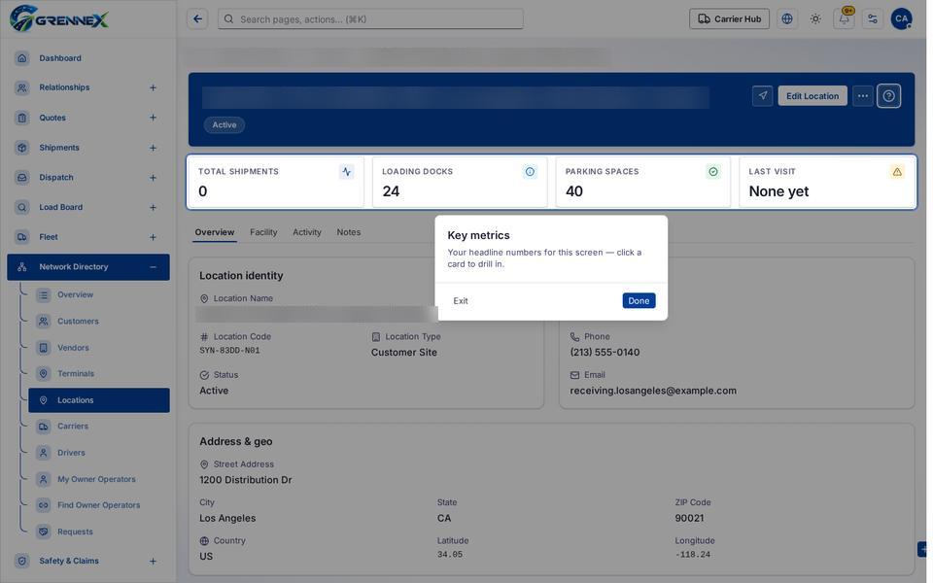Click the Parking Spaces check icon
933x583 pixels.
tap(712, 172)
